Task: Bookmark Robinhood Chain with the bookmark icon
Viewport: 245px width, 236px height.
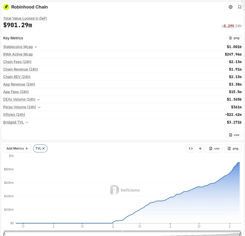Action: tap(239, 7)
